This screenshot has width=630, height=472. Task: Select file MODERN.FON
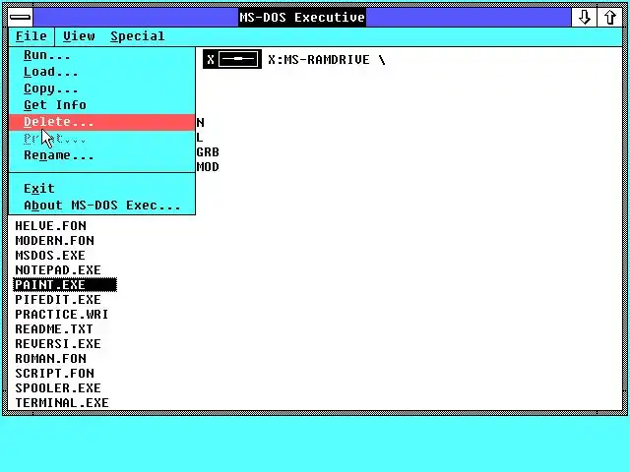coord(55,241)
